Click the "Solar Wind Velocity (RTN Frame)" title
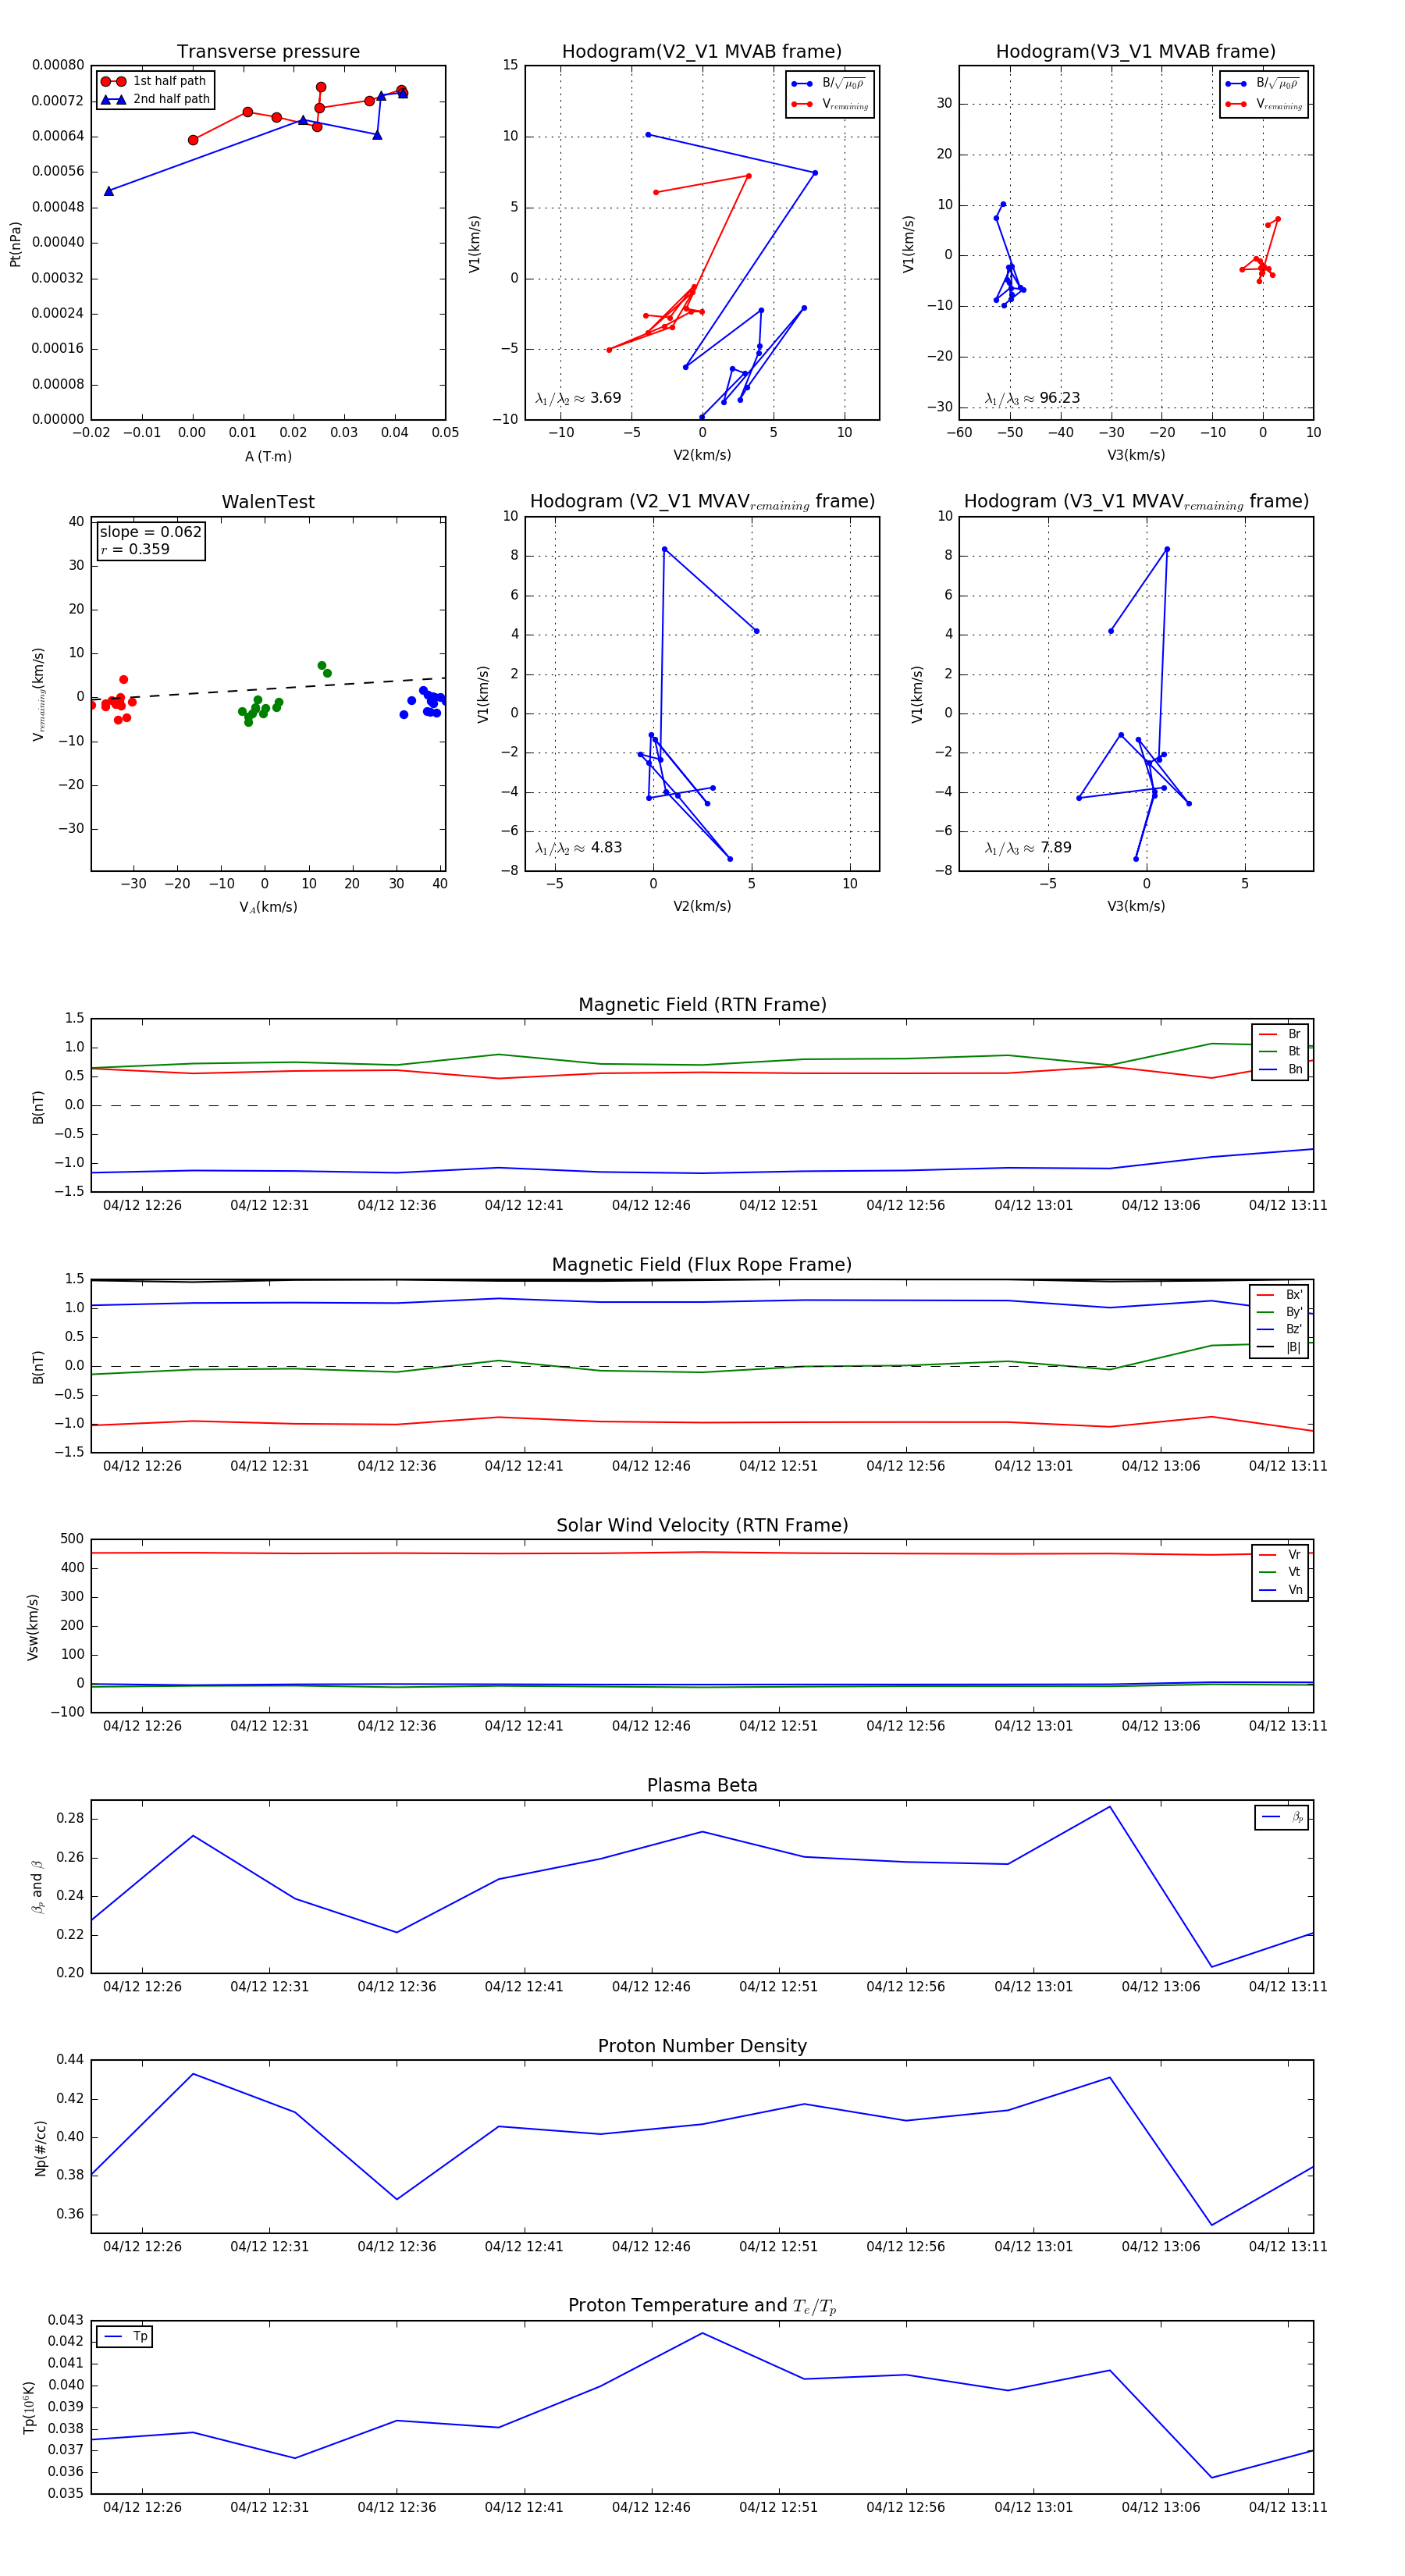 click(x=702, y=1525)
